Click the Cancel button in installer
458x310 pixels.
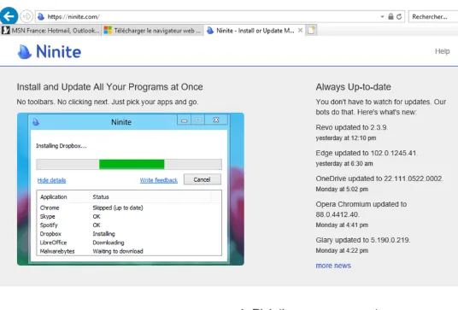coord(203,179)
